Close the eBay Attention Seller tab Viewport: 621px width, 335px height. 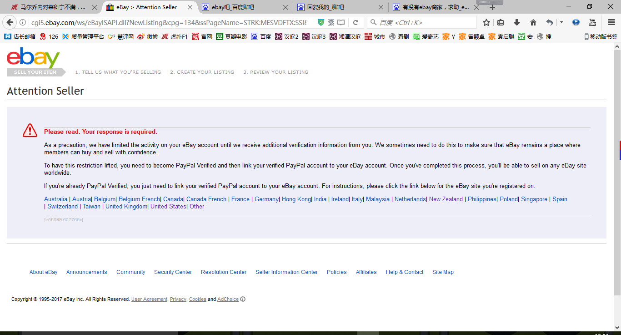pos(189,7)
